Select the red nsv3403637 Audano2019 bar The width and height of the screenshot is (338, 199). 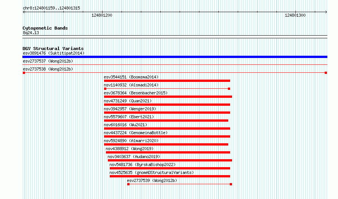pyautogui.click(x=170, y=160)
